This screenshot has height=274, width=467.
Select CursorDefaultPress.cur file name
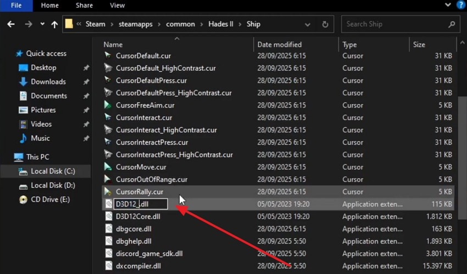click(x=151, y=81)
